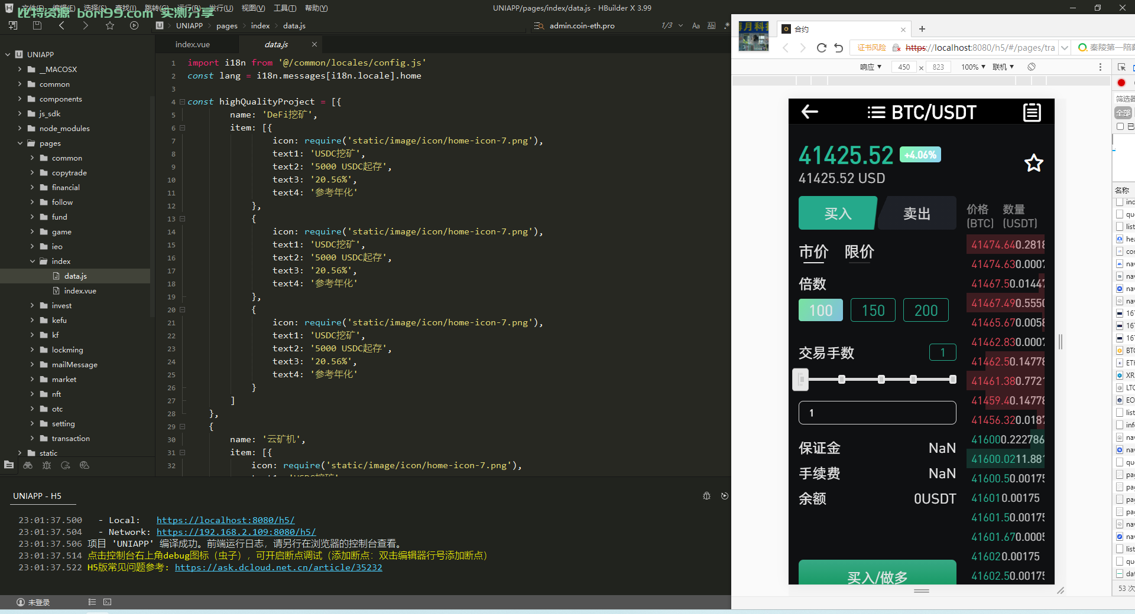Open the Network 192.168.2.109 console link

[236, 532]
